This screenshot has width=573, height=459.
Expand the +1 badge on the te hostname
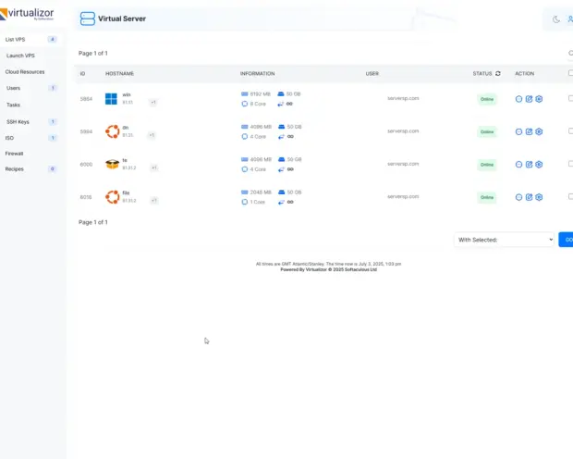[x=153, y=167]
